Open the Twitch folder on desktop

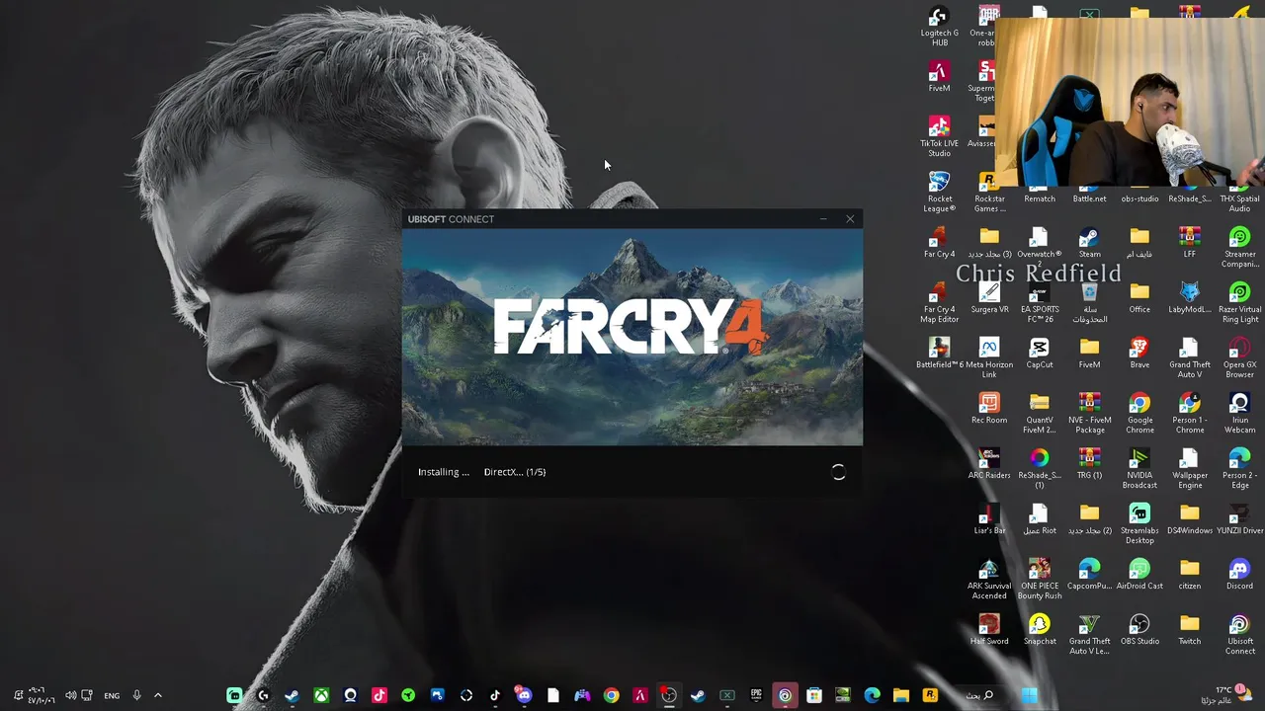point(1190,630)
